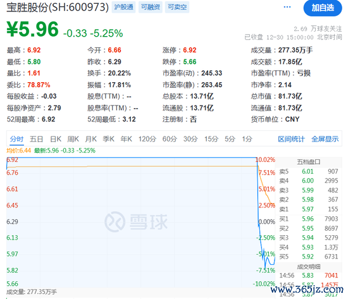
Task: Click the 沪股通 tag
Action: (x=123, y=7)
